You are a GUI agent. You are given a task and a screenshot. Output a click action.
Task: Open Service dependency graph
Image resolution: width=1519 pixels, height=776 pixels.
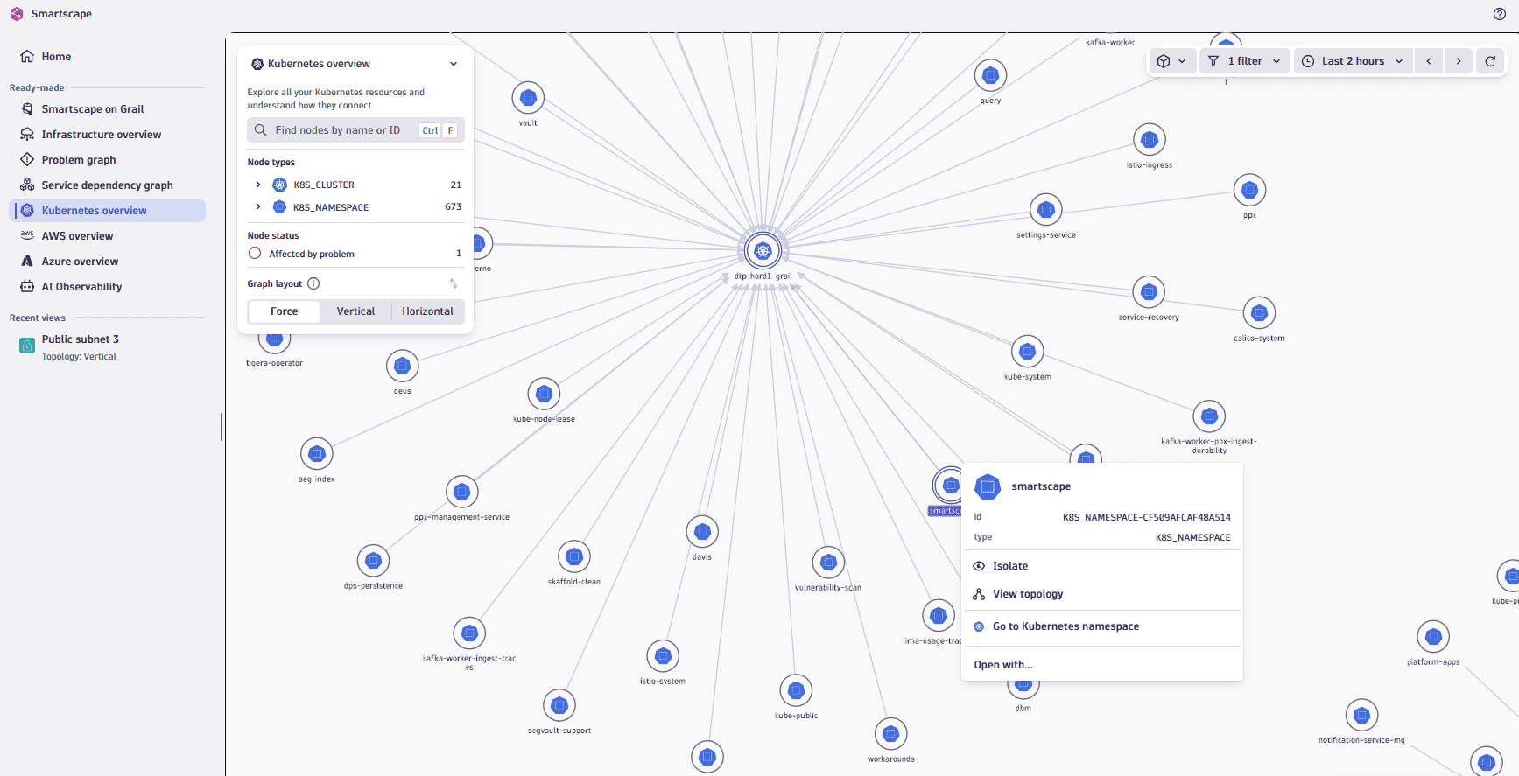(x=108, y=185)
